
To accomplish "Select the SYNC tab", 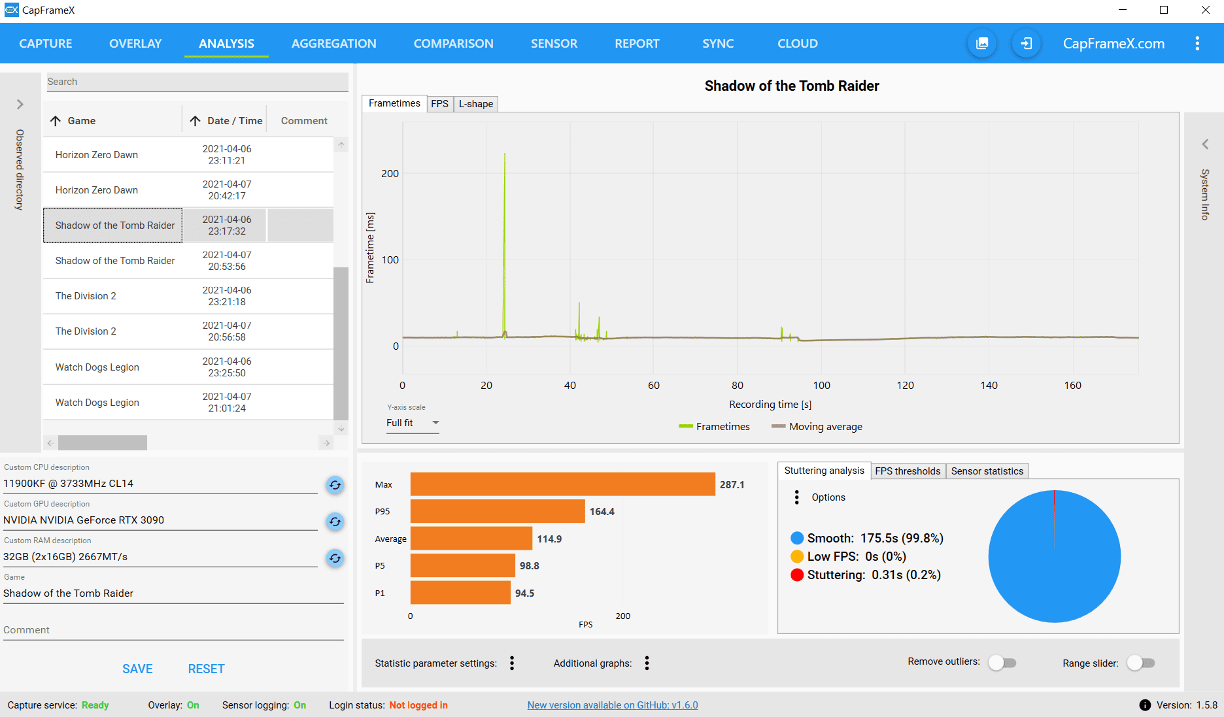I will click(x=718, y=44).
